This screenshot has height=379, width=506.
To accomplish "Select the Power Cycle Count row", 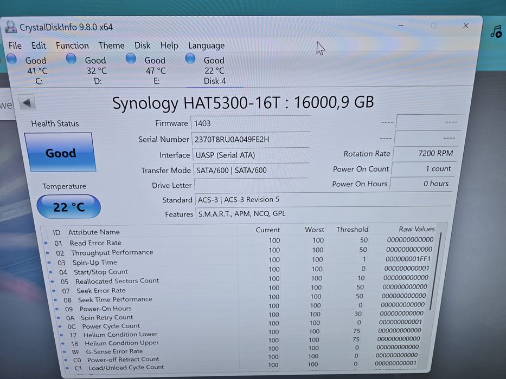I will coord(241,324).
